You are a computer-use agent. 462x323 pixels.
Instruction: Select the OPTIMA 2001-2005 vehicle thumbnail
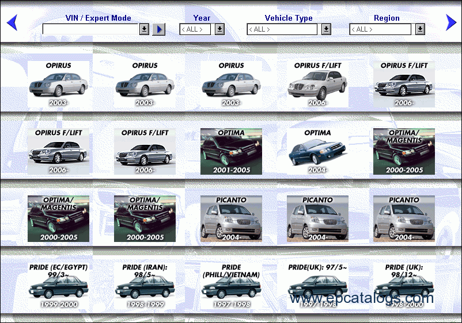tap(232, 151)
